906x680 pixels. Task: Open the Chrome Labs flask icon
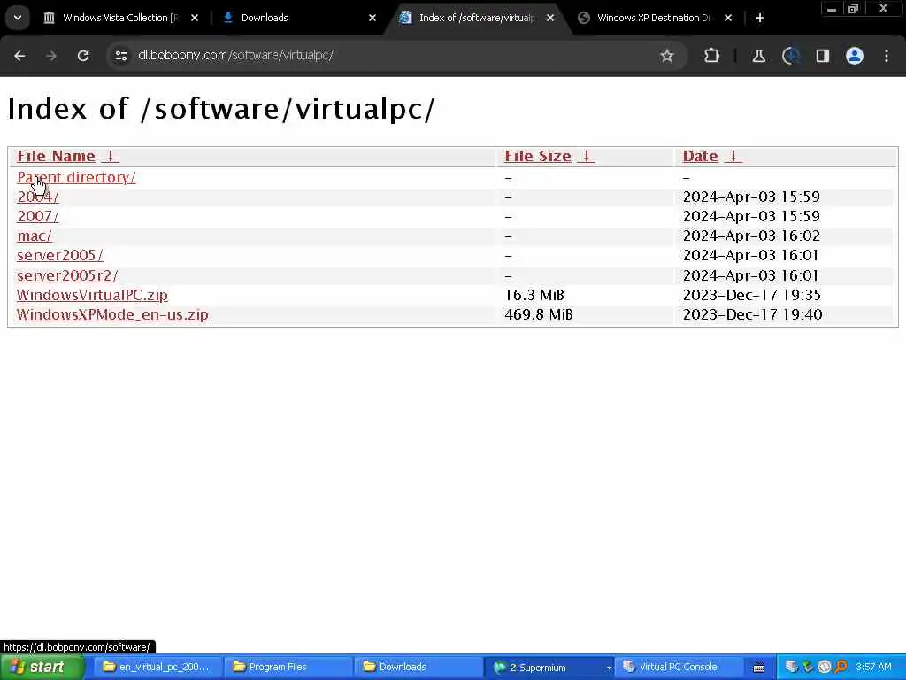(758, 56)
